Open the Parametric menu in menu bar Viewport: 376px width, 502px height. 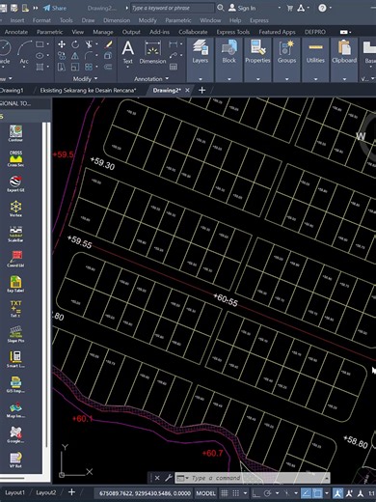(x=178, y=20)
